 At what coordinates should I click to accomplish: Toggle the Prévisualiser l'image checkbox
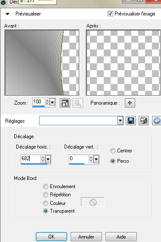[x=110, y=14]
